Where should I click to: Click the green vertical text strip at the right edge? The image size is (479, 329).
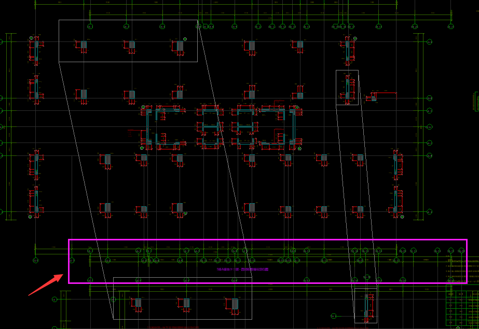coord(476,102)
